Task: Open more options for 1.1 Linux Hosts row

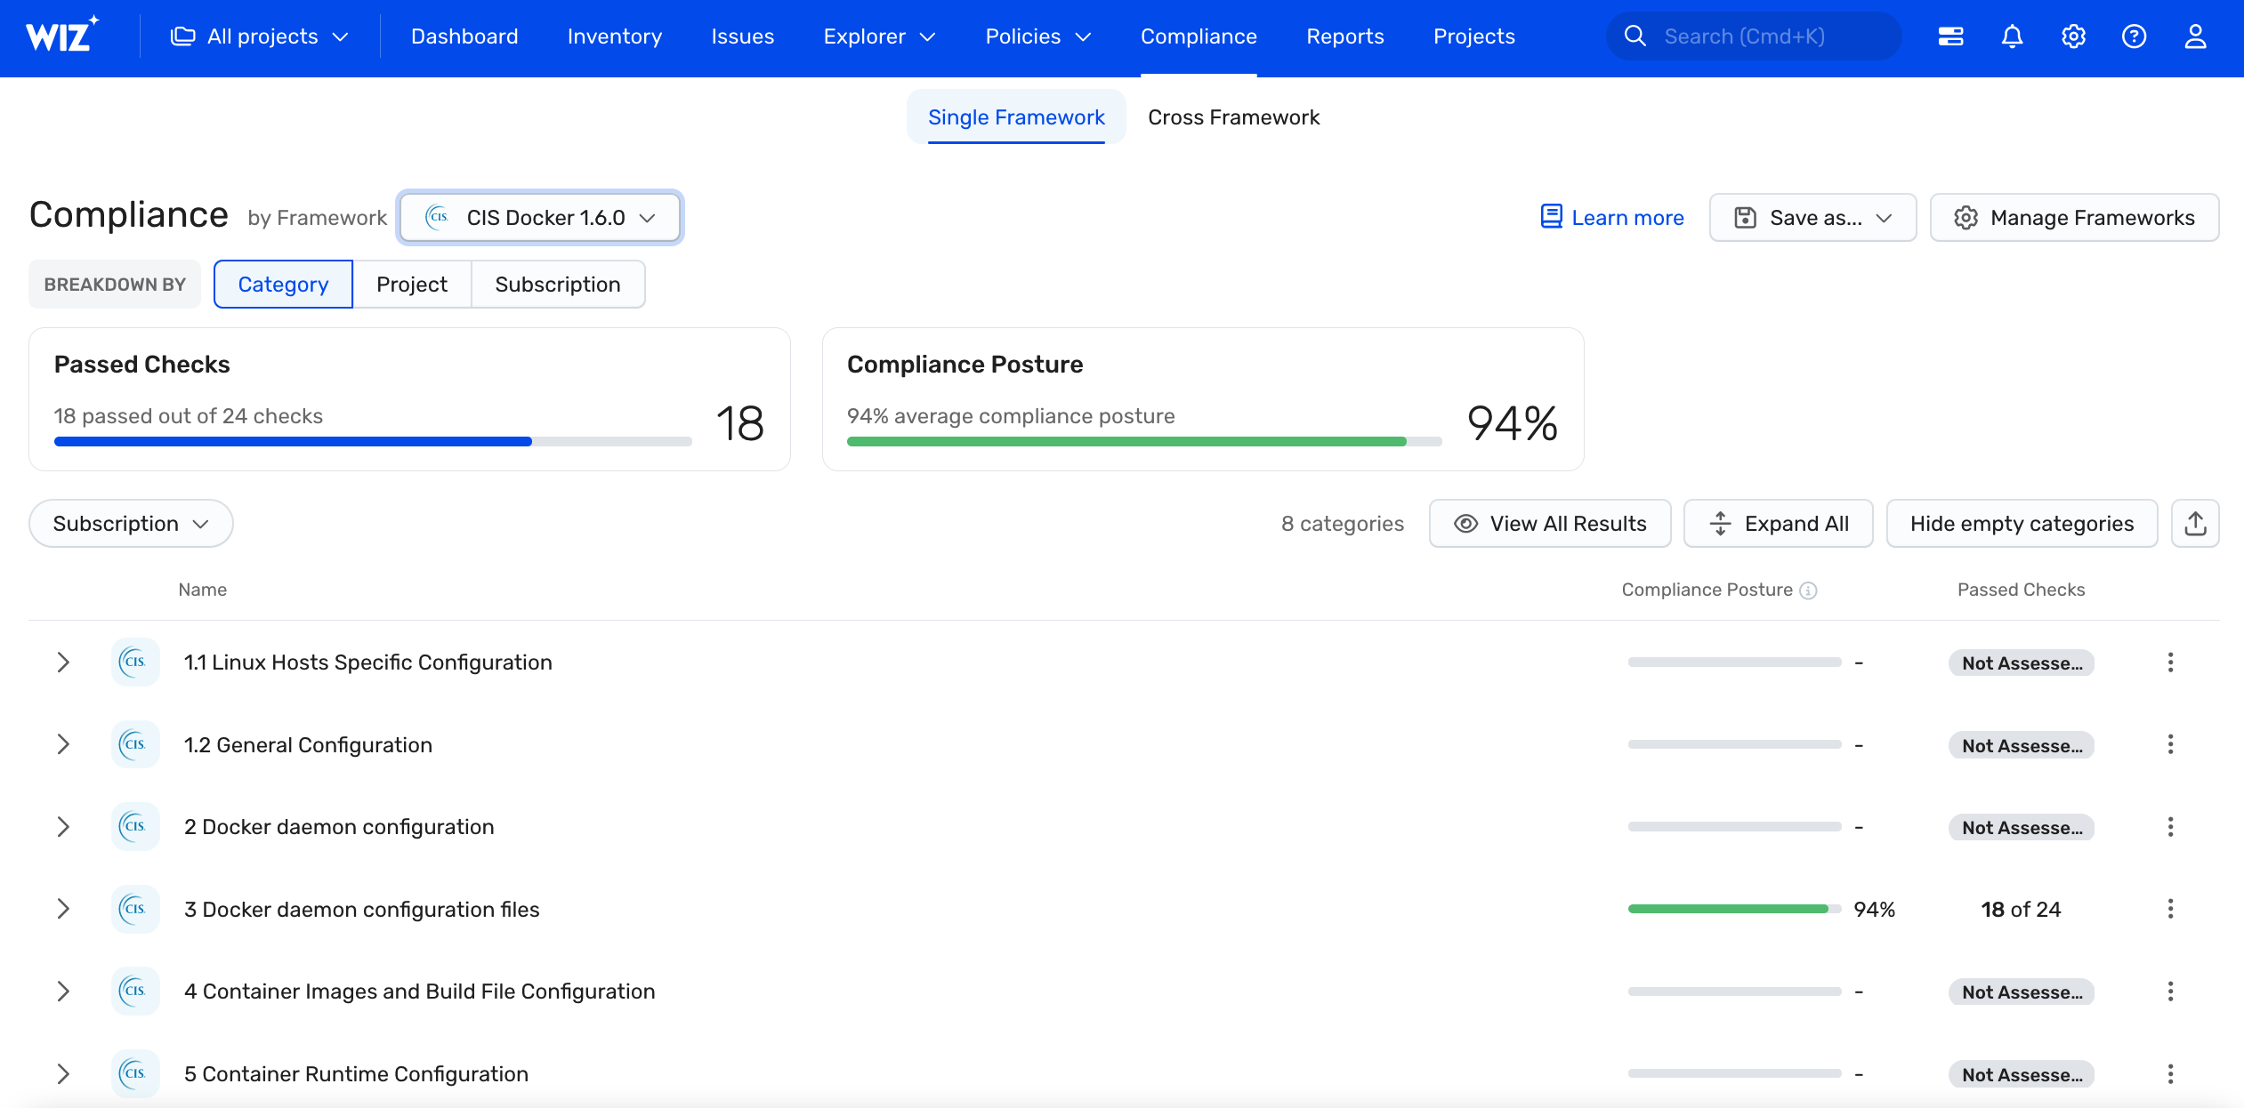Action: pos(2170,662)
